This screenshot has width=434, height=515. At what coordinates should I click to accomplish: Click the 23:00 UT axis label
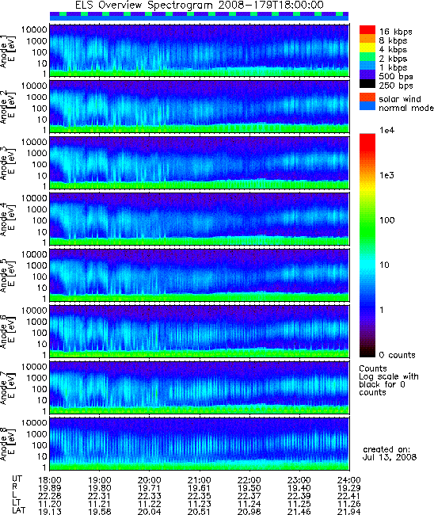[299, 480]
